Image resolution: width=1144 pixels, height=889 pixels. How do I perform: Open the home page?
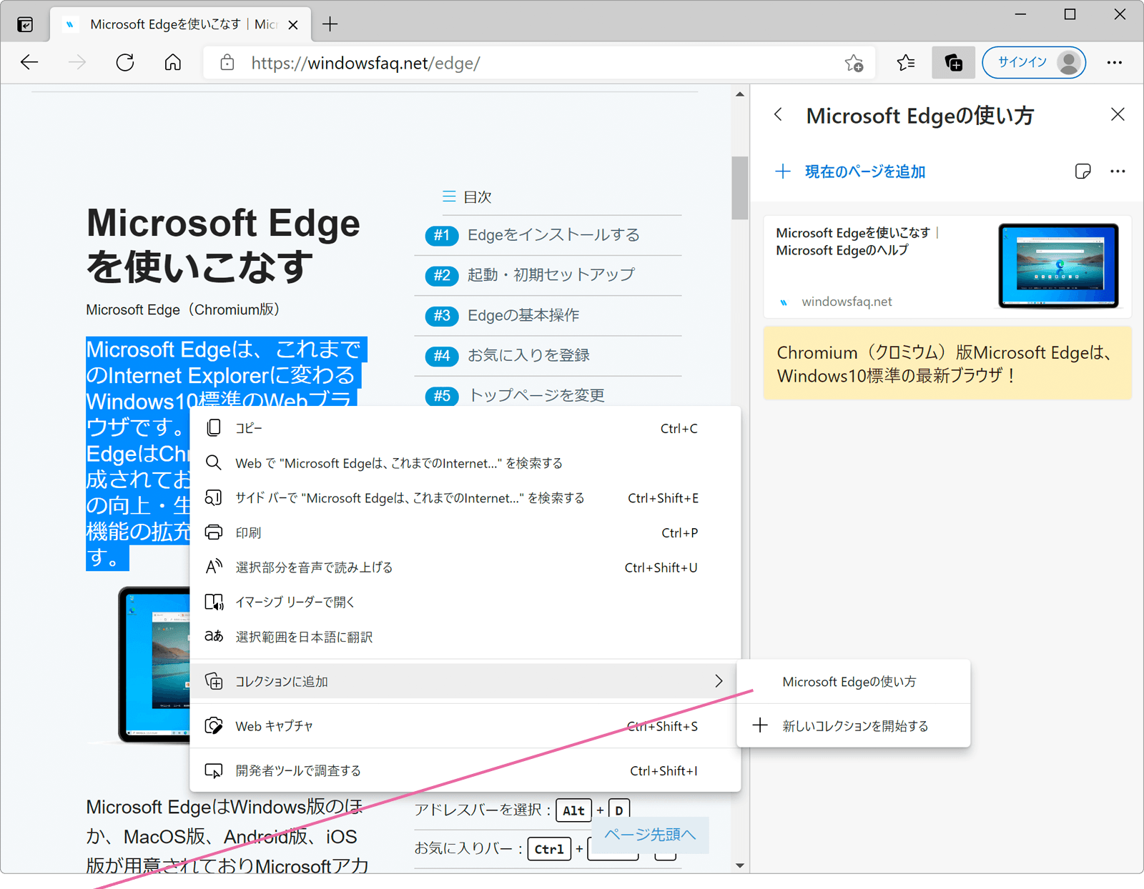pos(173,63)
